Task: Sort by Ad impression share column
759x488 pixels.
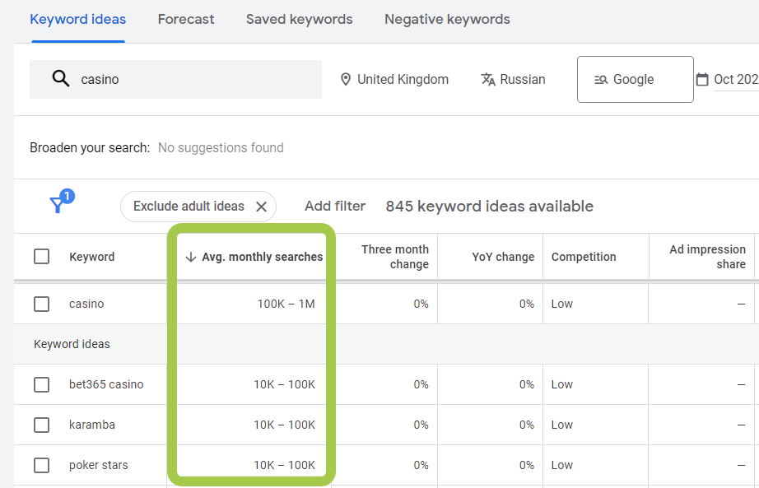Action: tap(707, 257)
